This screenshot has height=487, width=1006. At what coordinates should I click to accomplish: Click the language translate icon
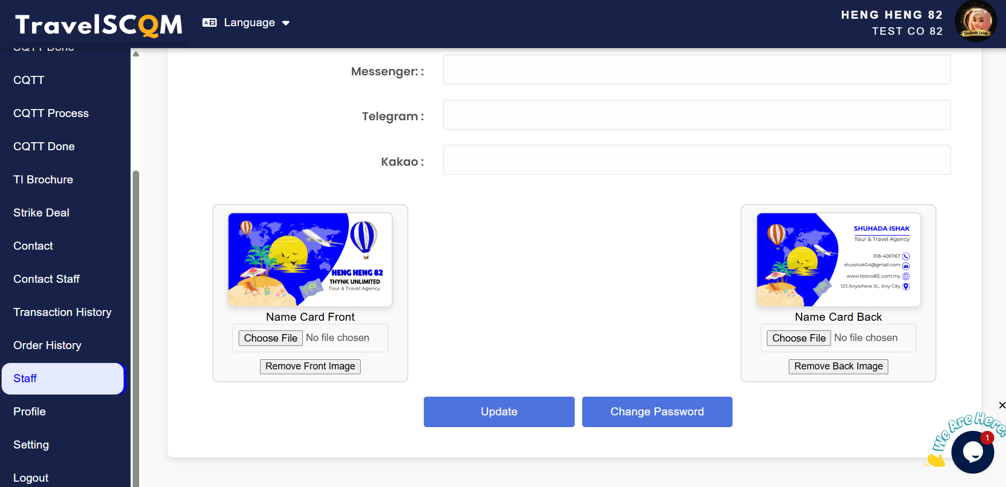pyautogui.click(x=209, y=22)
